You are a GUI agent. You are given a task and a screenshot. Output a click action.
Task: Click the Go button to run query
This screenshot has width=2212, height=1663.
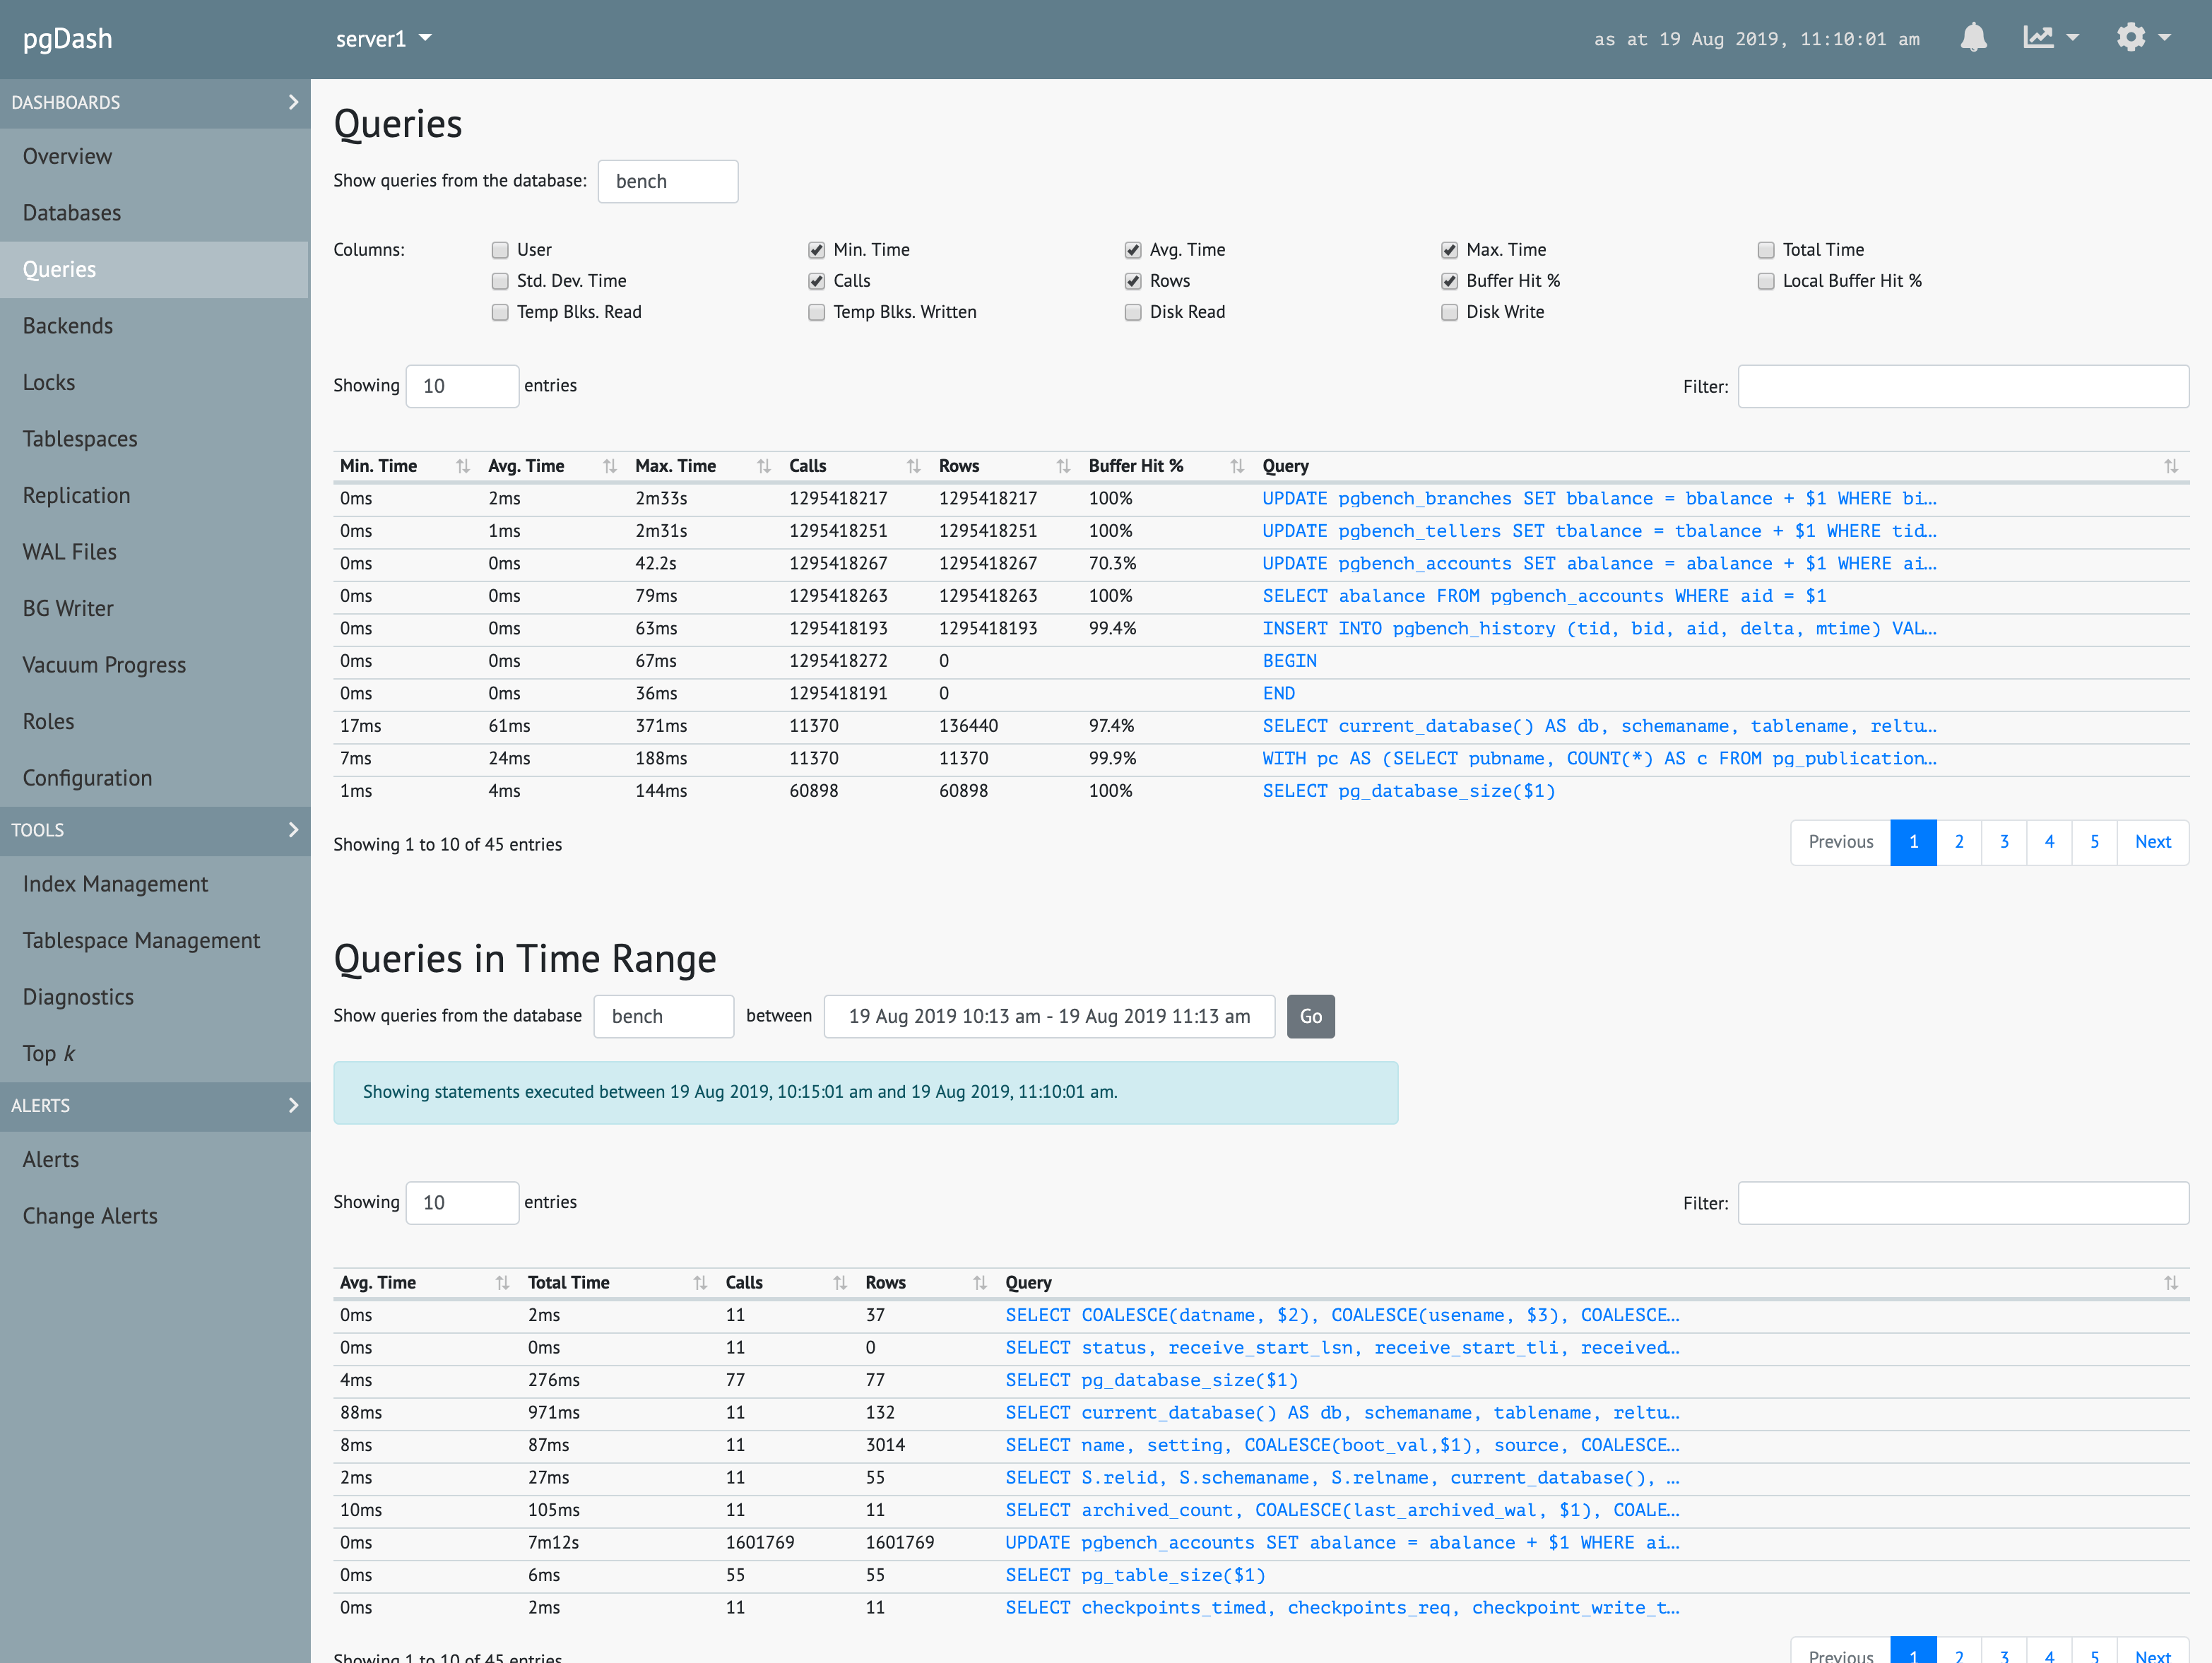pyautogui.click(x=1312, y=1015)
